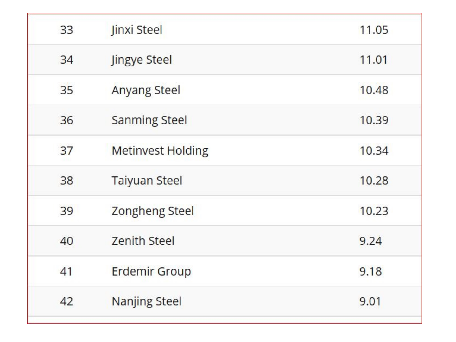This screenshot has height=342, width=456.
Task: Click the Anyang Steel name cell
Action: pos(146,90)
